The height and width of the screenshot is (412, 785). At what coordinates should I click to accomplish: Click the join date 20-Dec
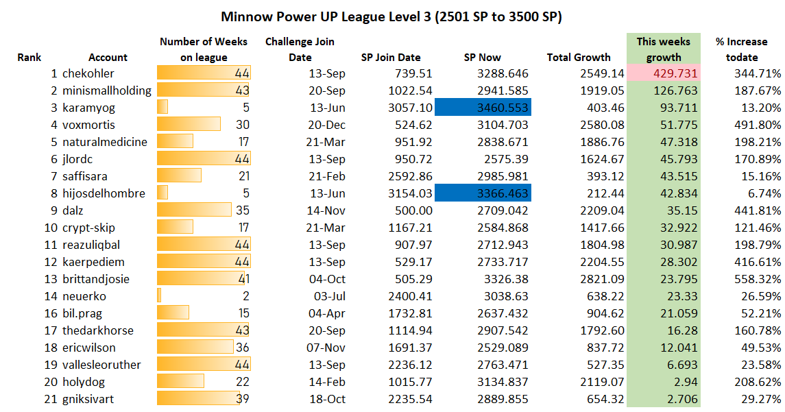[326, 125]
